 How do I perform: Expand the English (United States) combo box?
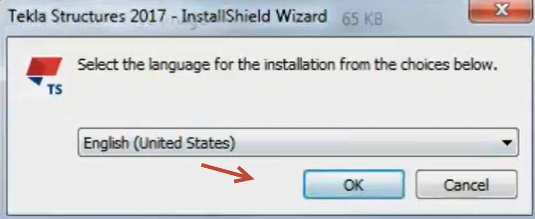pos(298,142)
